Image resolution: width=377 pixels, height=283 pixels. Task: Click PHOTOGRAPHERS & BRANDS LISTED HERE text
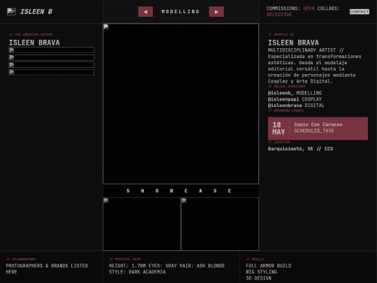(47, 269)
